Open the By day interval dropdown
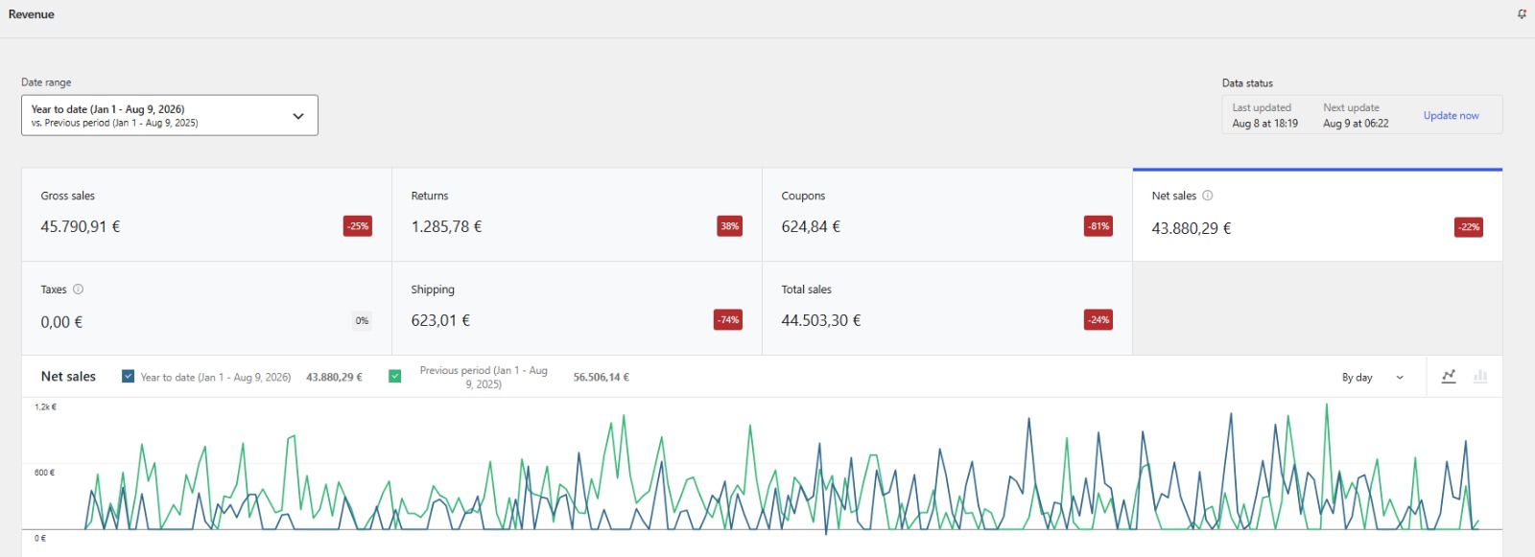 pos(1373,378)
